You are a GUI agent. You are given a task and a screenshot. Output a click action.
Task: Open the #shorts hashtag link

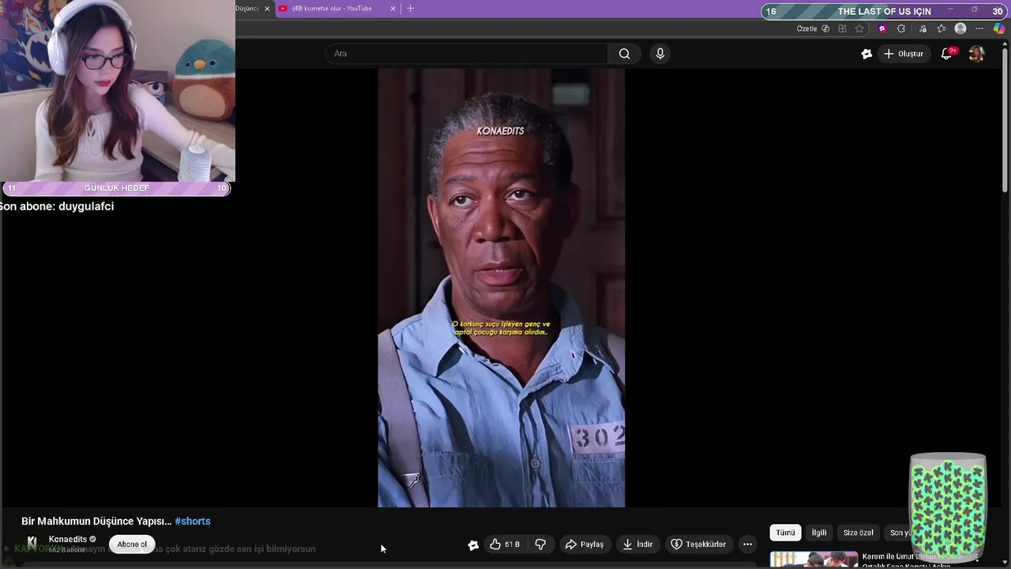tap(193, 522)
